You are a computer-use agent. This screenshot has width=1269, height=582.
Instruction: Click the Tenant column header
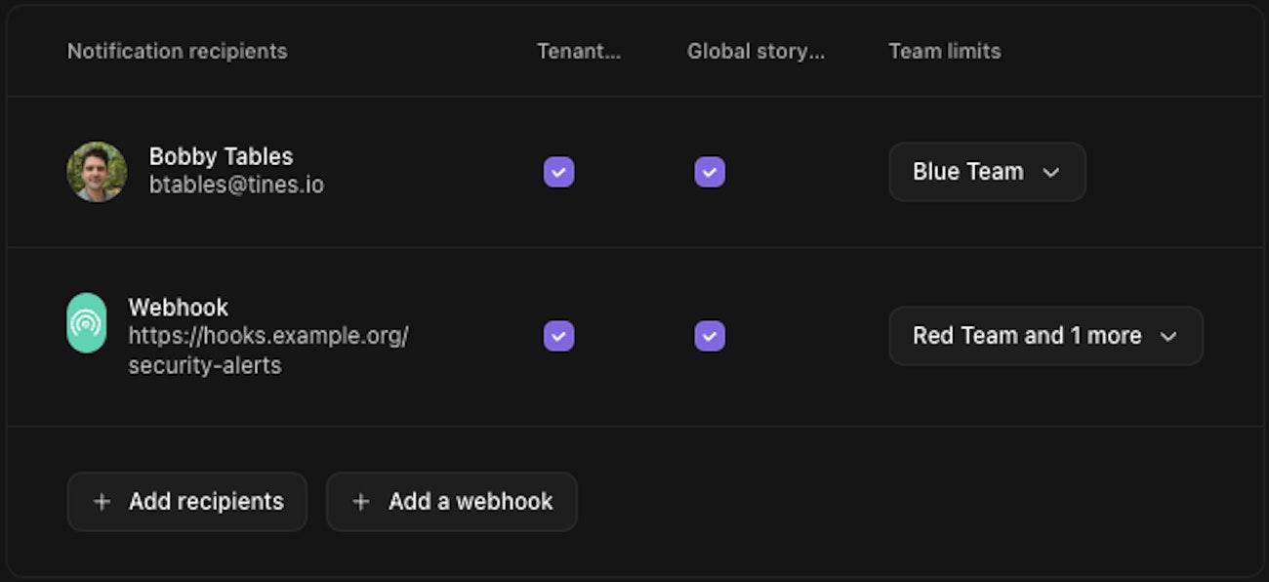[x=579, y=51]
